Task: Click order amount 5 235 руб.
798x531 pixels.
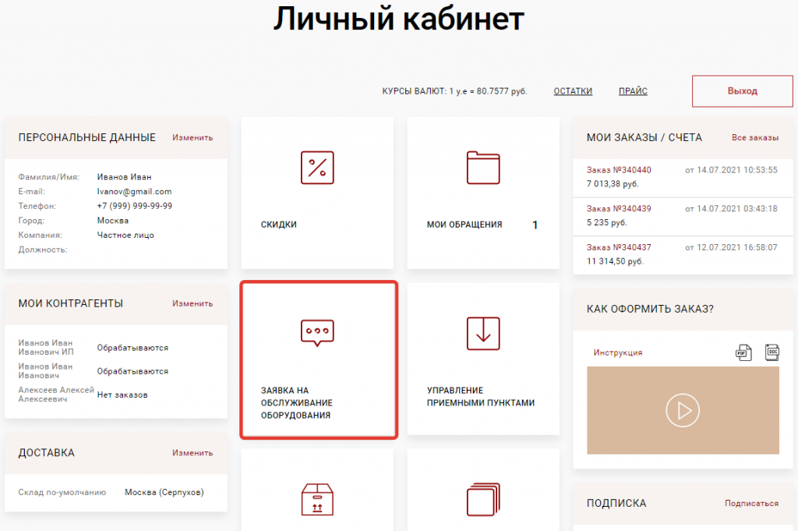Action: click(606, 222)
